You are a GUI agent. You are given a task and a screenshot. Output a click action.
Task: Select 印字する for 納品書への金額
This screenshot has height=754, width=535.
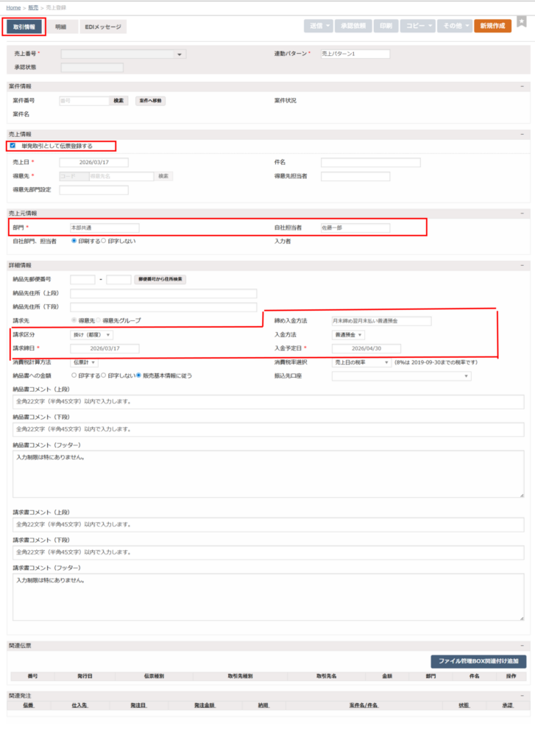(74, 375)
